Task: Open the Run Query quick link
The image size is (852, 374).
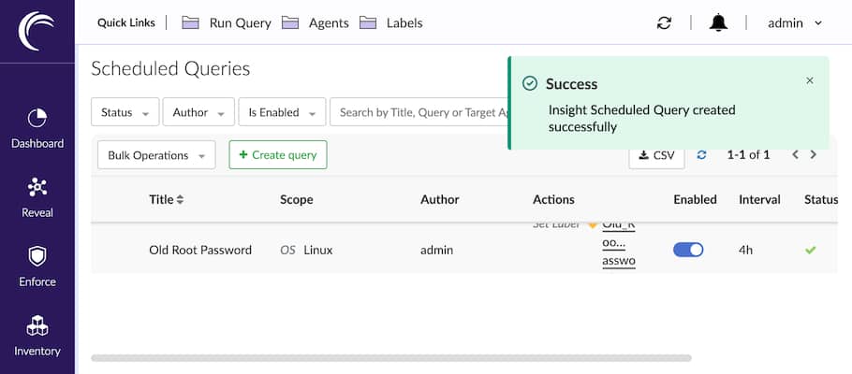Action: 229,23
